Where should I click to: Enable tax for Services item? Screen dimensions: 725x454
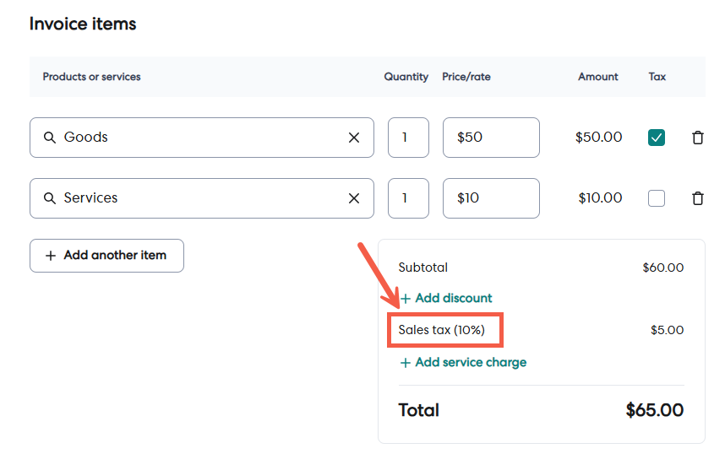coord(657,198)
